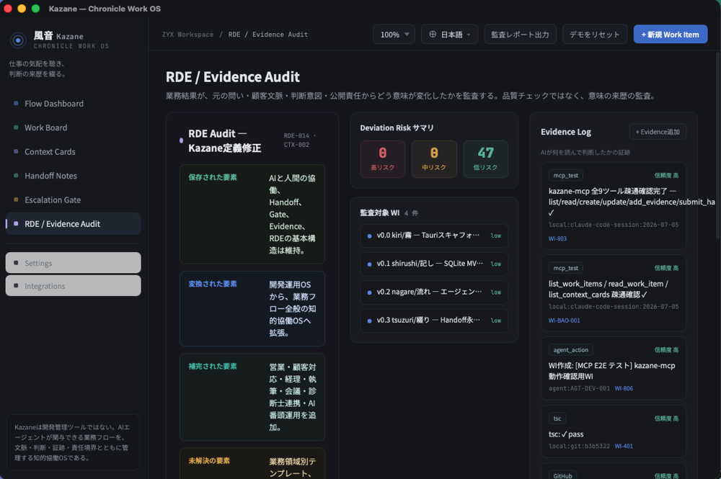
Task: Open Escalation Gate in sidebar
Action: (x=73, y=200)
